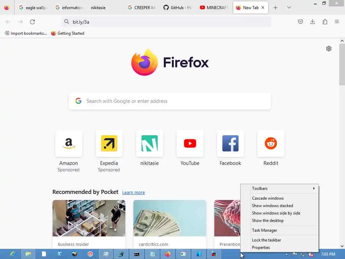
Task: Open Amazon sponsored shortcut tile
Action: coord(69,143)
